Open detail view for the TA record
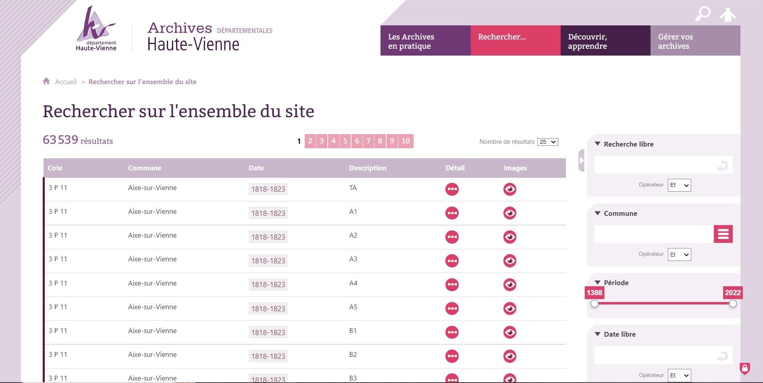This screenshot has width=763, height=383. (451, 189)
